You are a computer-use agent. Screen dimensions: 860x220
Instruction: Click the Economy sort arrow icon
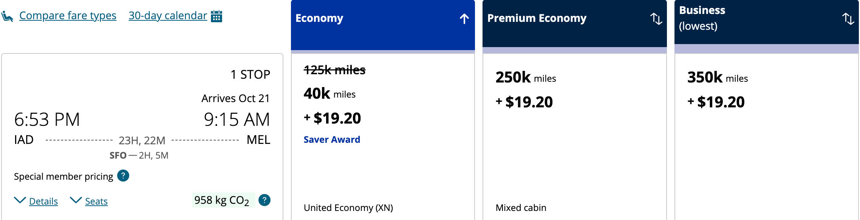464,19
